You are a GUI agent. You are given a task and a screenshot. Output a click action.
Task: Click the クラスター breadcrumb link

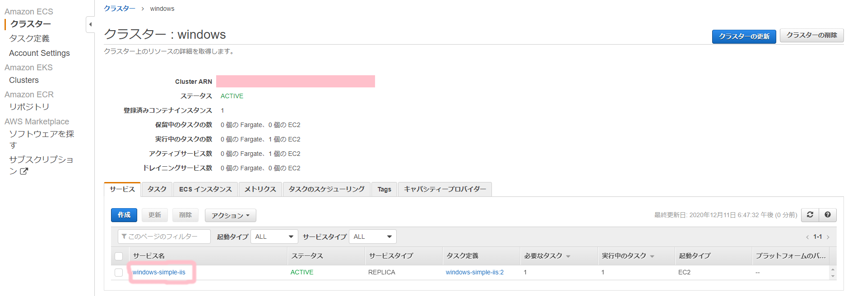[x=120, y=9]
